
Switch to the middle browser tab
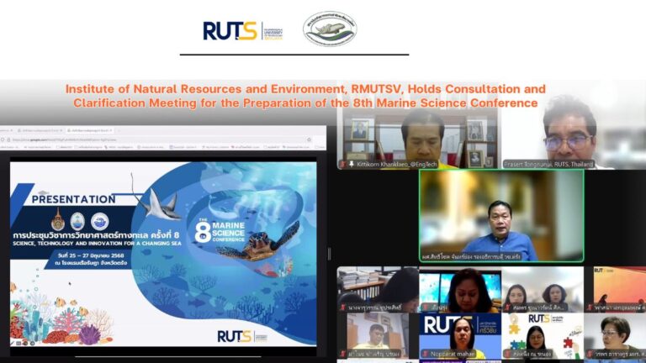40,130
